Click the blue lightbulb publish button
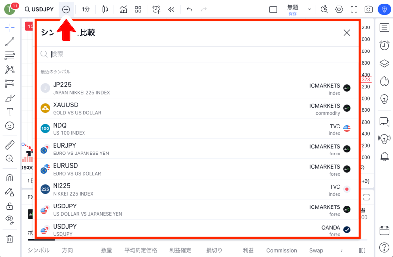 pos(384,9)
